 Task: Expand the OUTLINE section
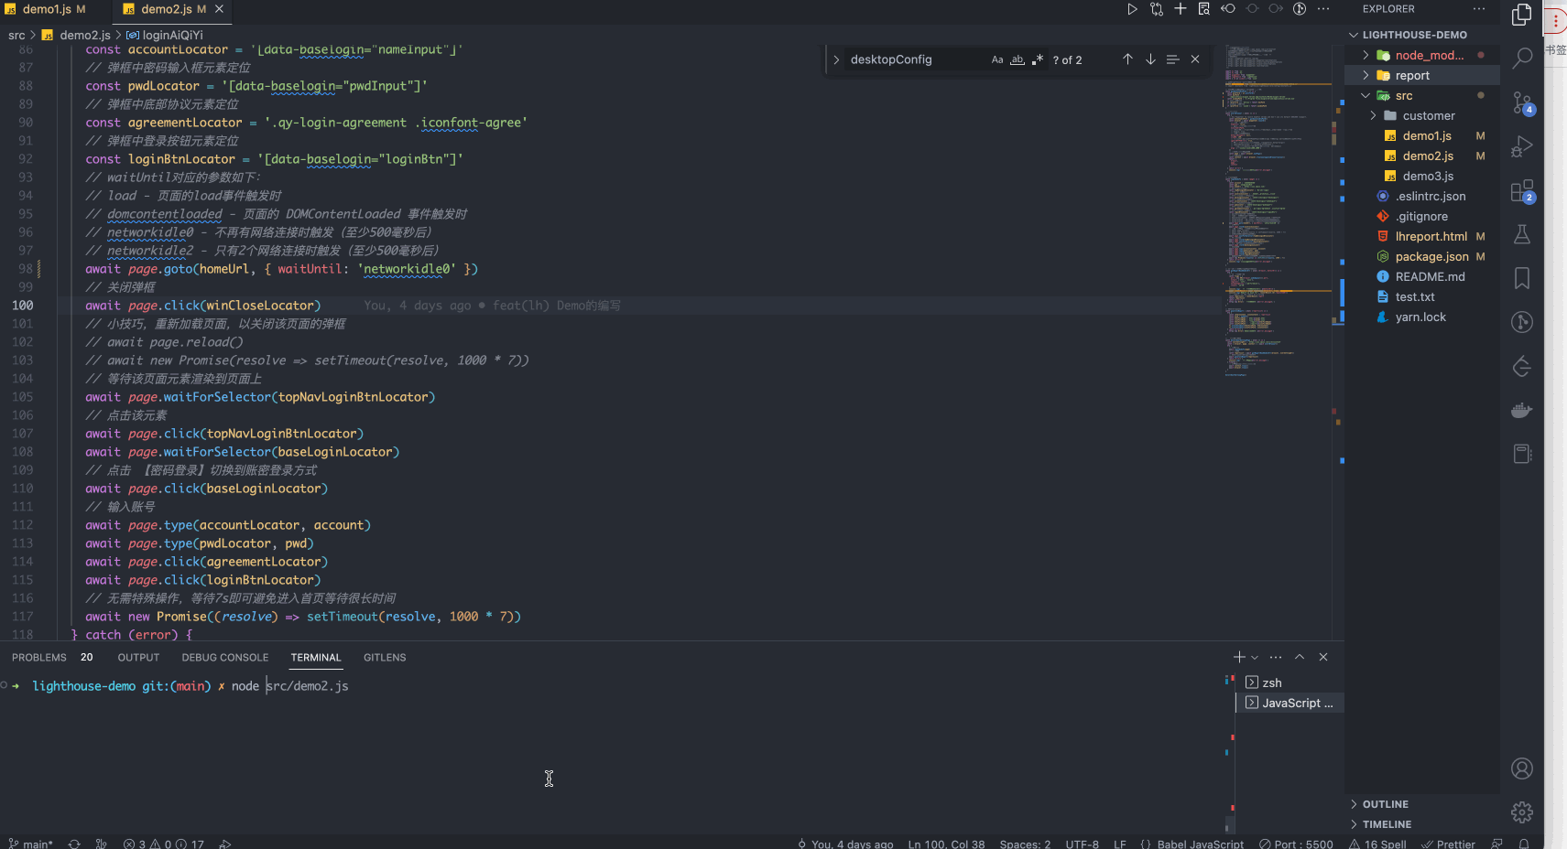point(1385,804)
